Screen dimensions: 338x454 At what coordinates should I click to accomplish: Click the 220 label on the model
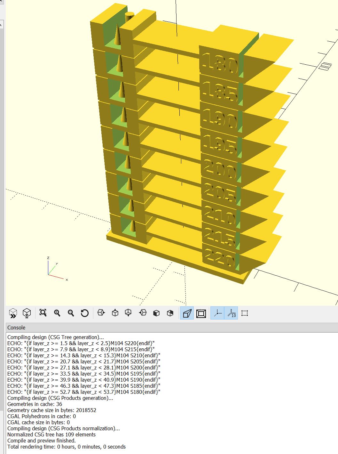(220, 258)
